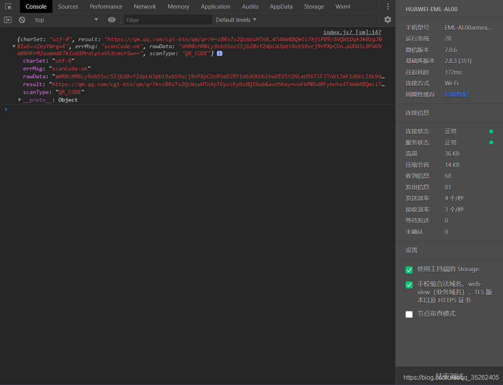503x385 pixels.
Task: Click the 压缩节省 value 14 KB
Action: click(x=452, y=165)
